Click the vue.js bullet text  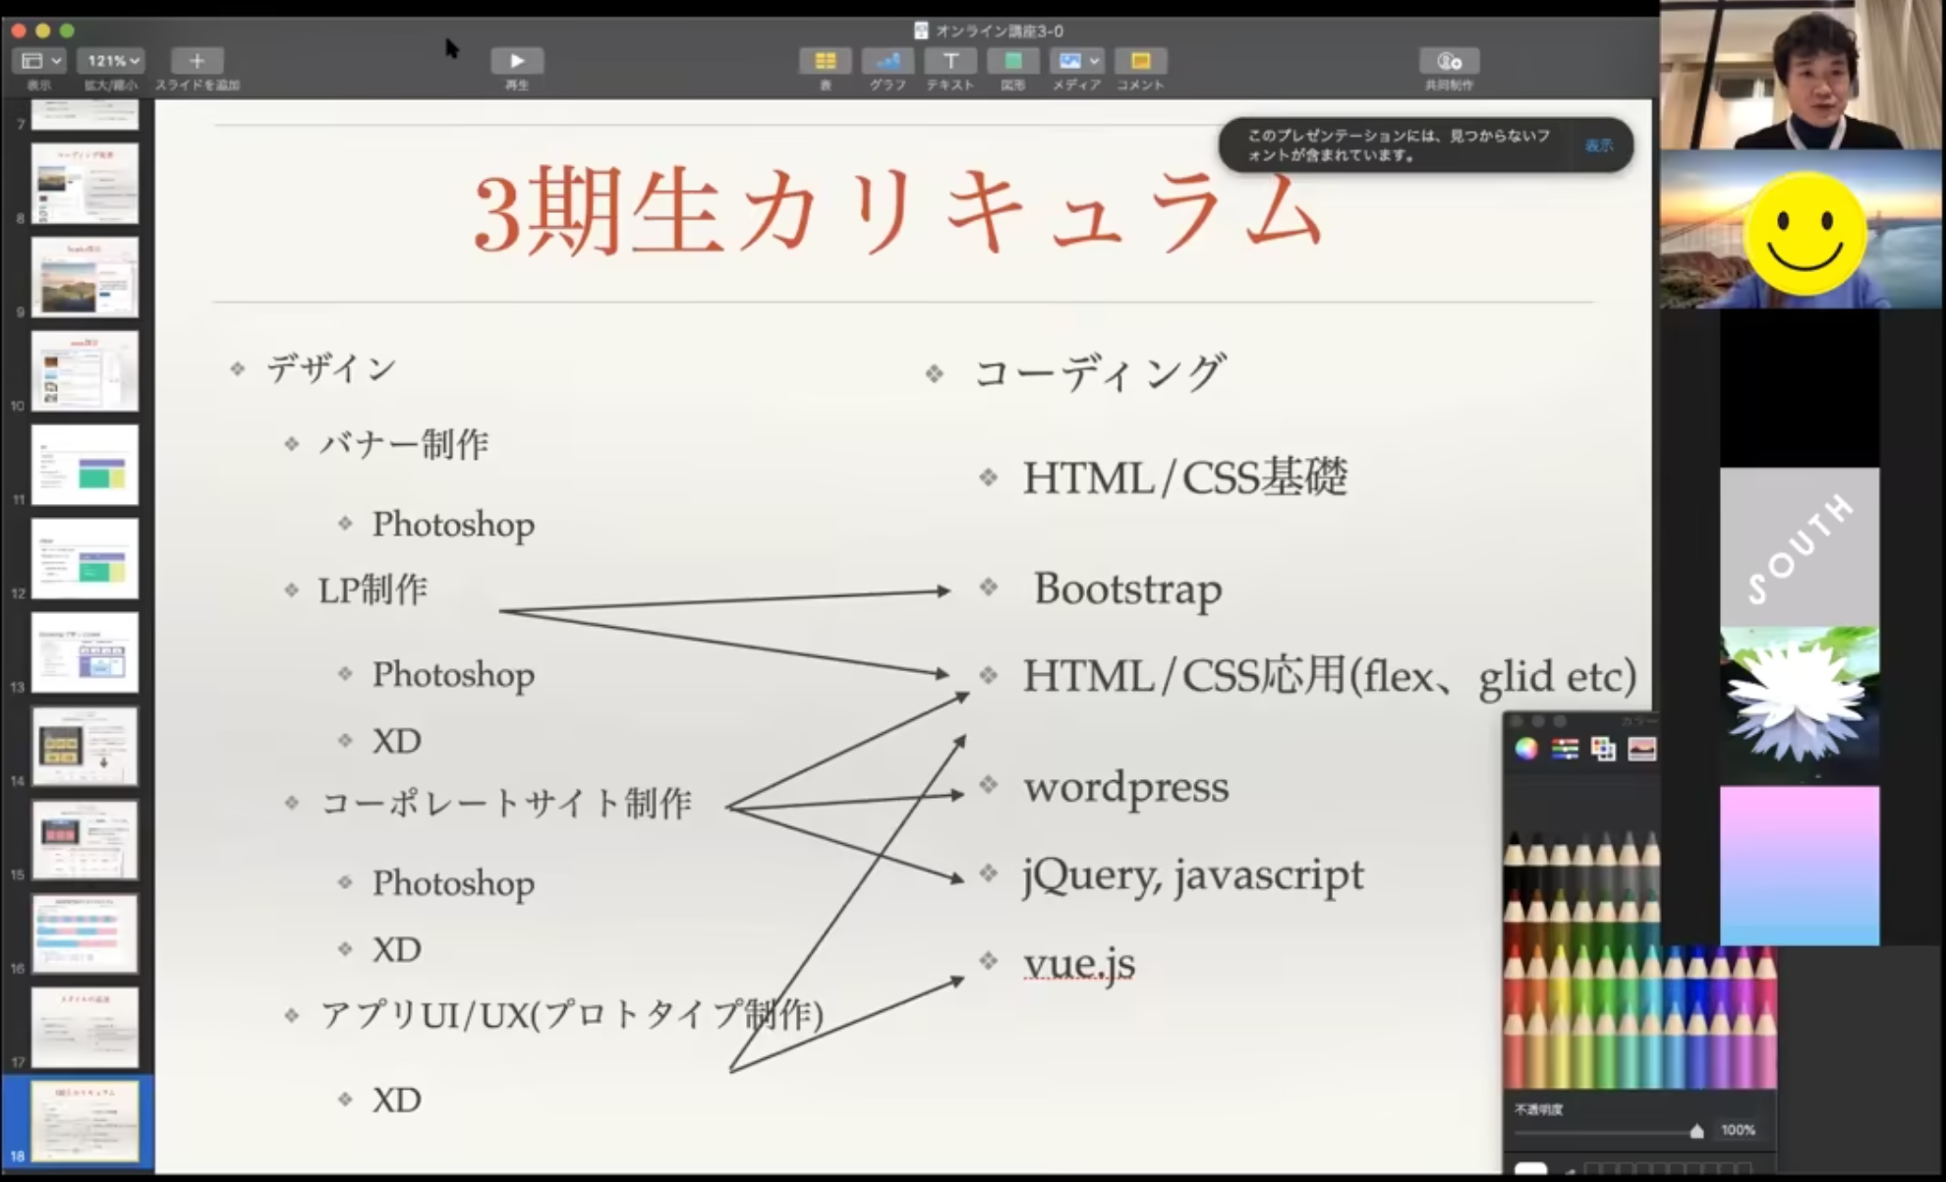coord(1079,964)
